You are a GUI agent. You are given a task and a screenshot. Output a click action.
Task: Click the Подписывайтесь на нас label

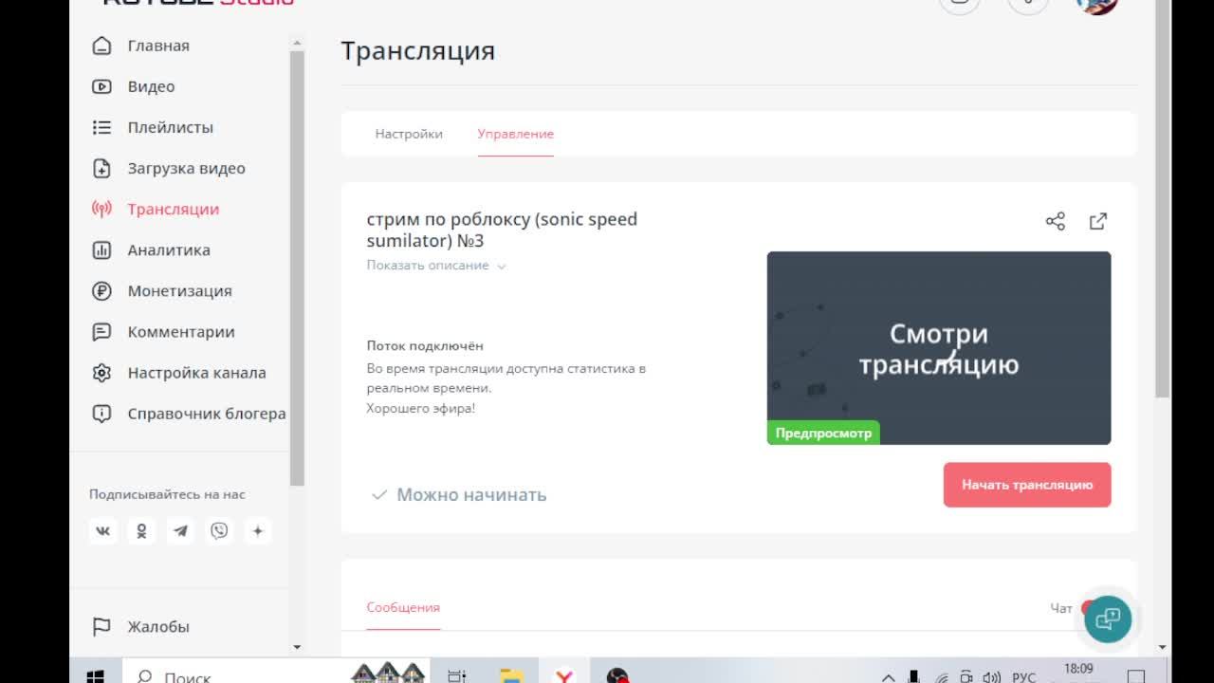tap(167, 494)
